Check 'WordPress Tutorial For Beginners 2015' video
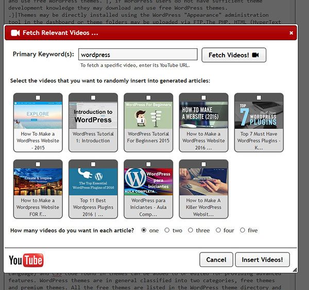The height and width of the screenshot is (290, 309). (148, 98)
